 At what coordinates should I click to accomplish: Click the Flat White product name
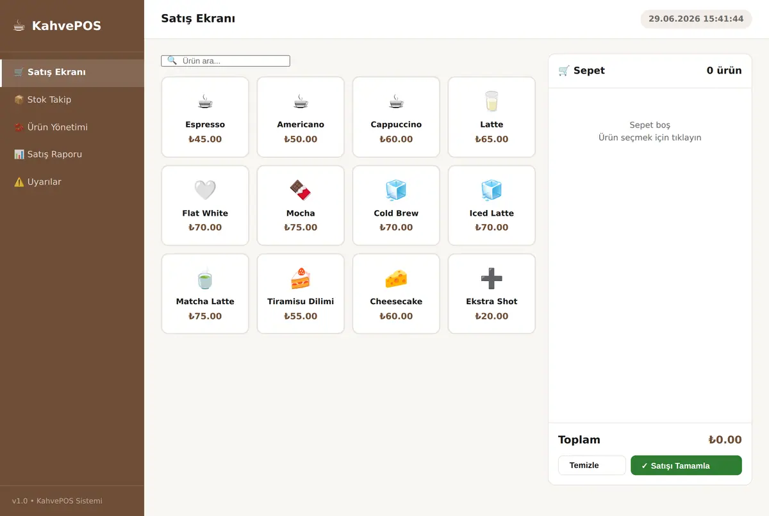click(205, 213)
